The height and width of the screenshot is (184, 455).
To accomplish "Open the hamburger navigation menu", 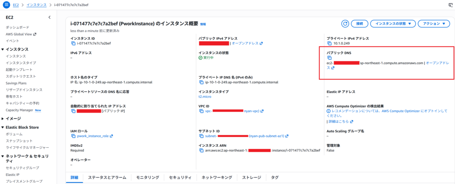I will (x=6, y=4).
